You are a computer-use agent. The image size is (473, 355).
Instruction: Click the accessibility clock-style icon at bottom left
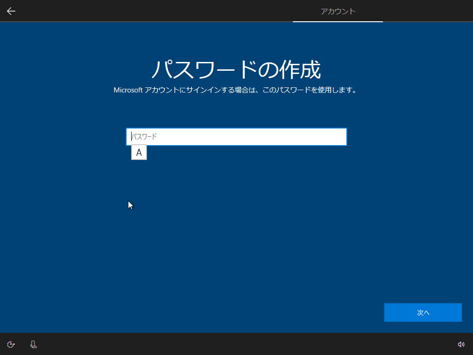point(11,344)
